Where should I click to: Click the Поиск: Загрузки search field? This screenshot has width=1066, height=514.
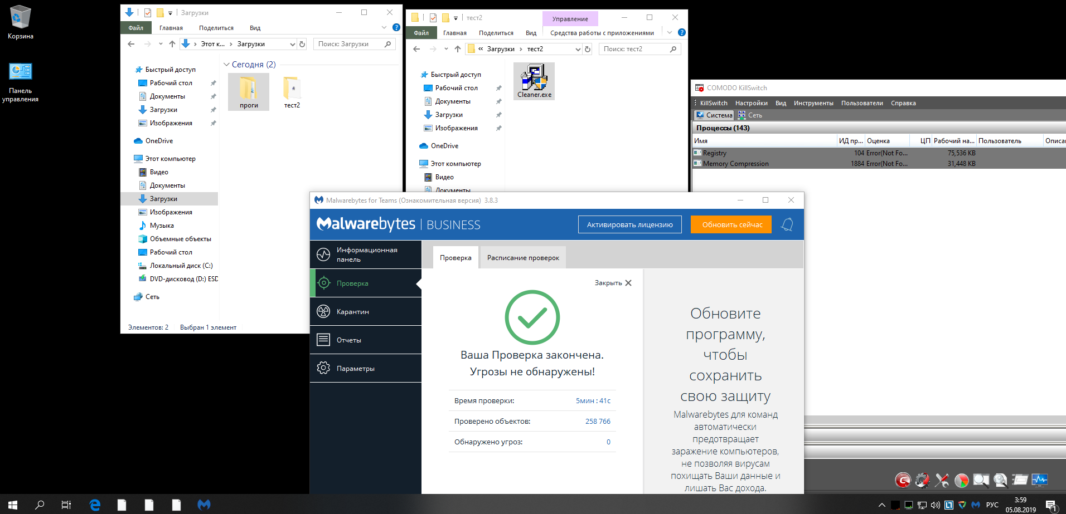(354, 44)
